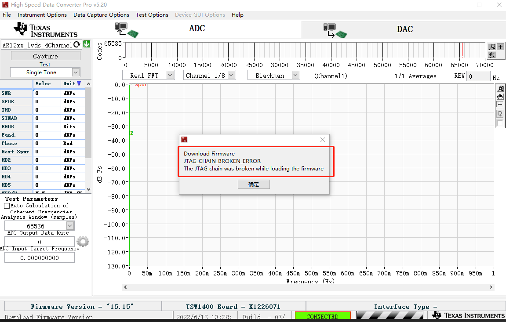Image resolution: width=506 pixels, height=322 pixels.
Task: Click the red marker line in Codes graph
Action: coord(462,50)
